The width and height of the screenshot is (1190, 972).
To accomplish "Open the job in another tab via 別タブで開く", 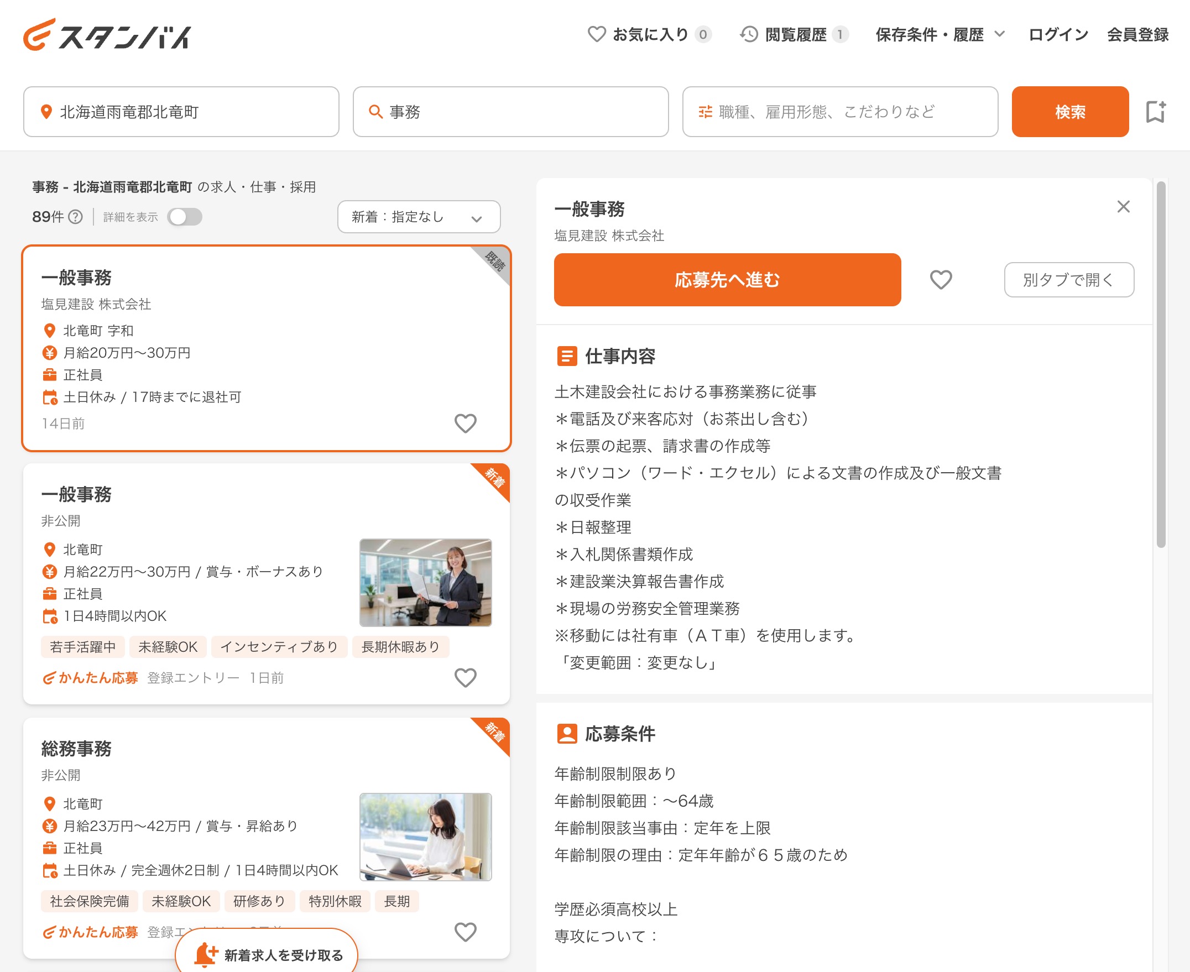I will [1069, 280].
